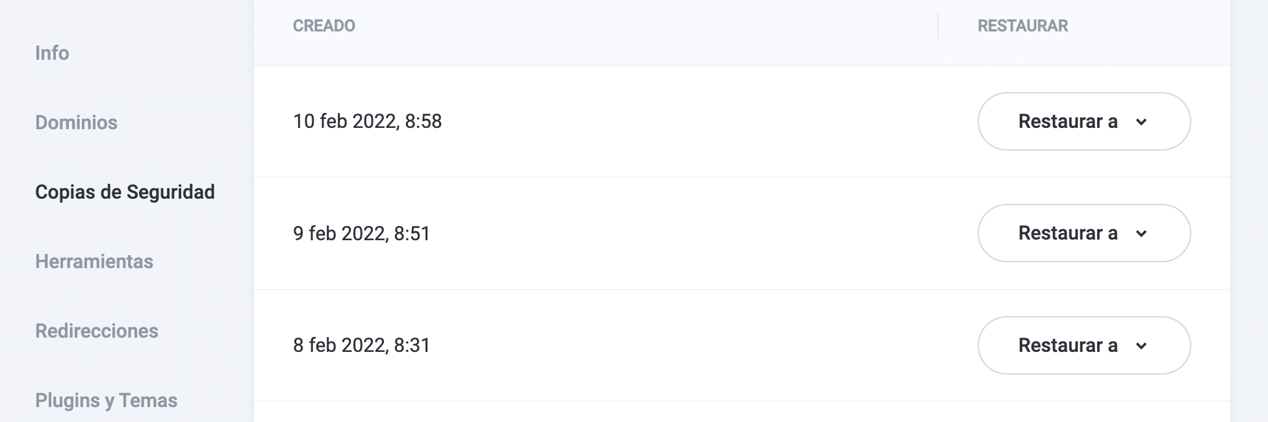Click chevron arrow in 9 feb Restaurar button
The height and width of the screenshot is (422, 1268).
[1141, 234]
